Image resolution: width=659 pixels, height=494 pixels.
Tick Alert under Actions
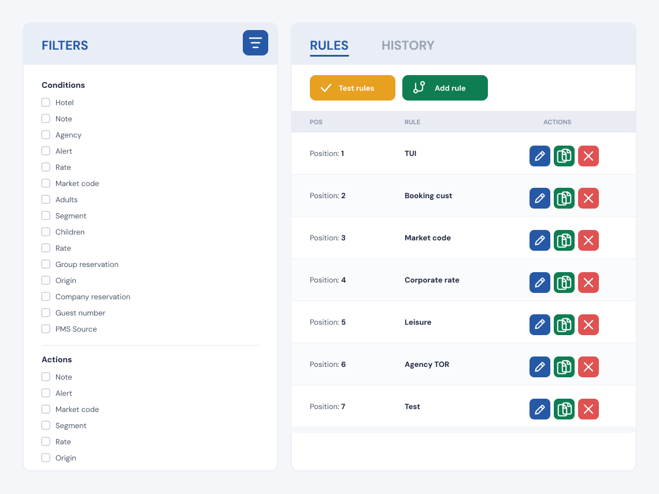pyautogui.click(x=46, y=393)
